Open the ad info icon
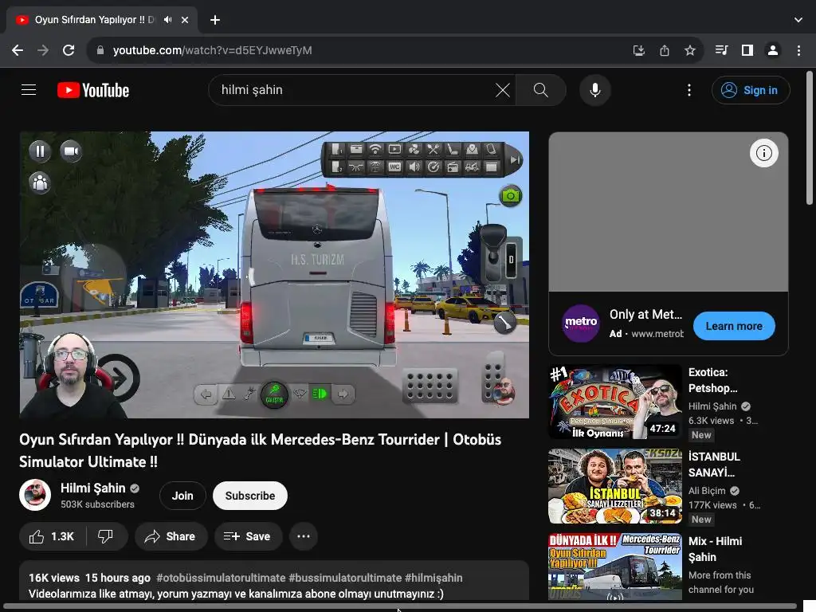816x612 pixels. (764, 153)
